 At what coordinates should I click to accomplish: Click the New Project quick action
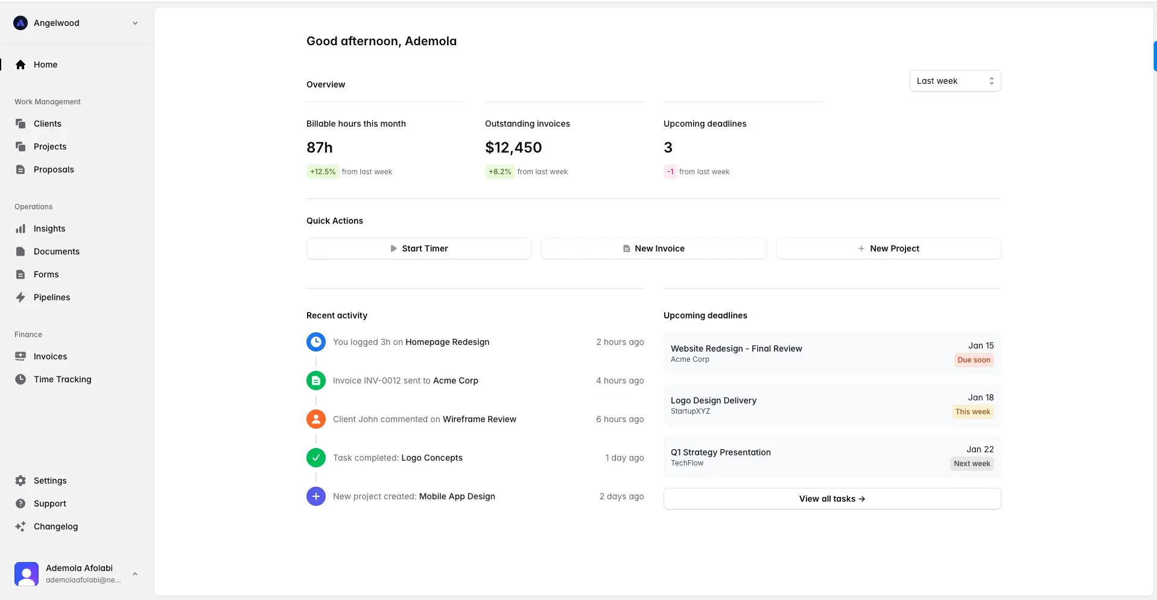(x=888, y=248)
